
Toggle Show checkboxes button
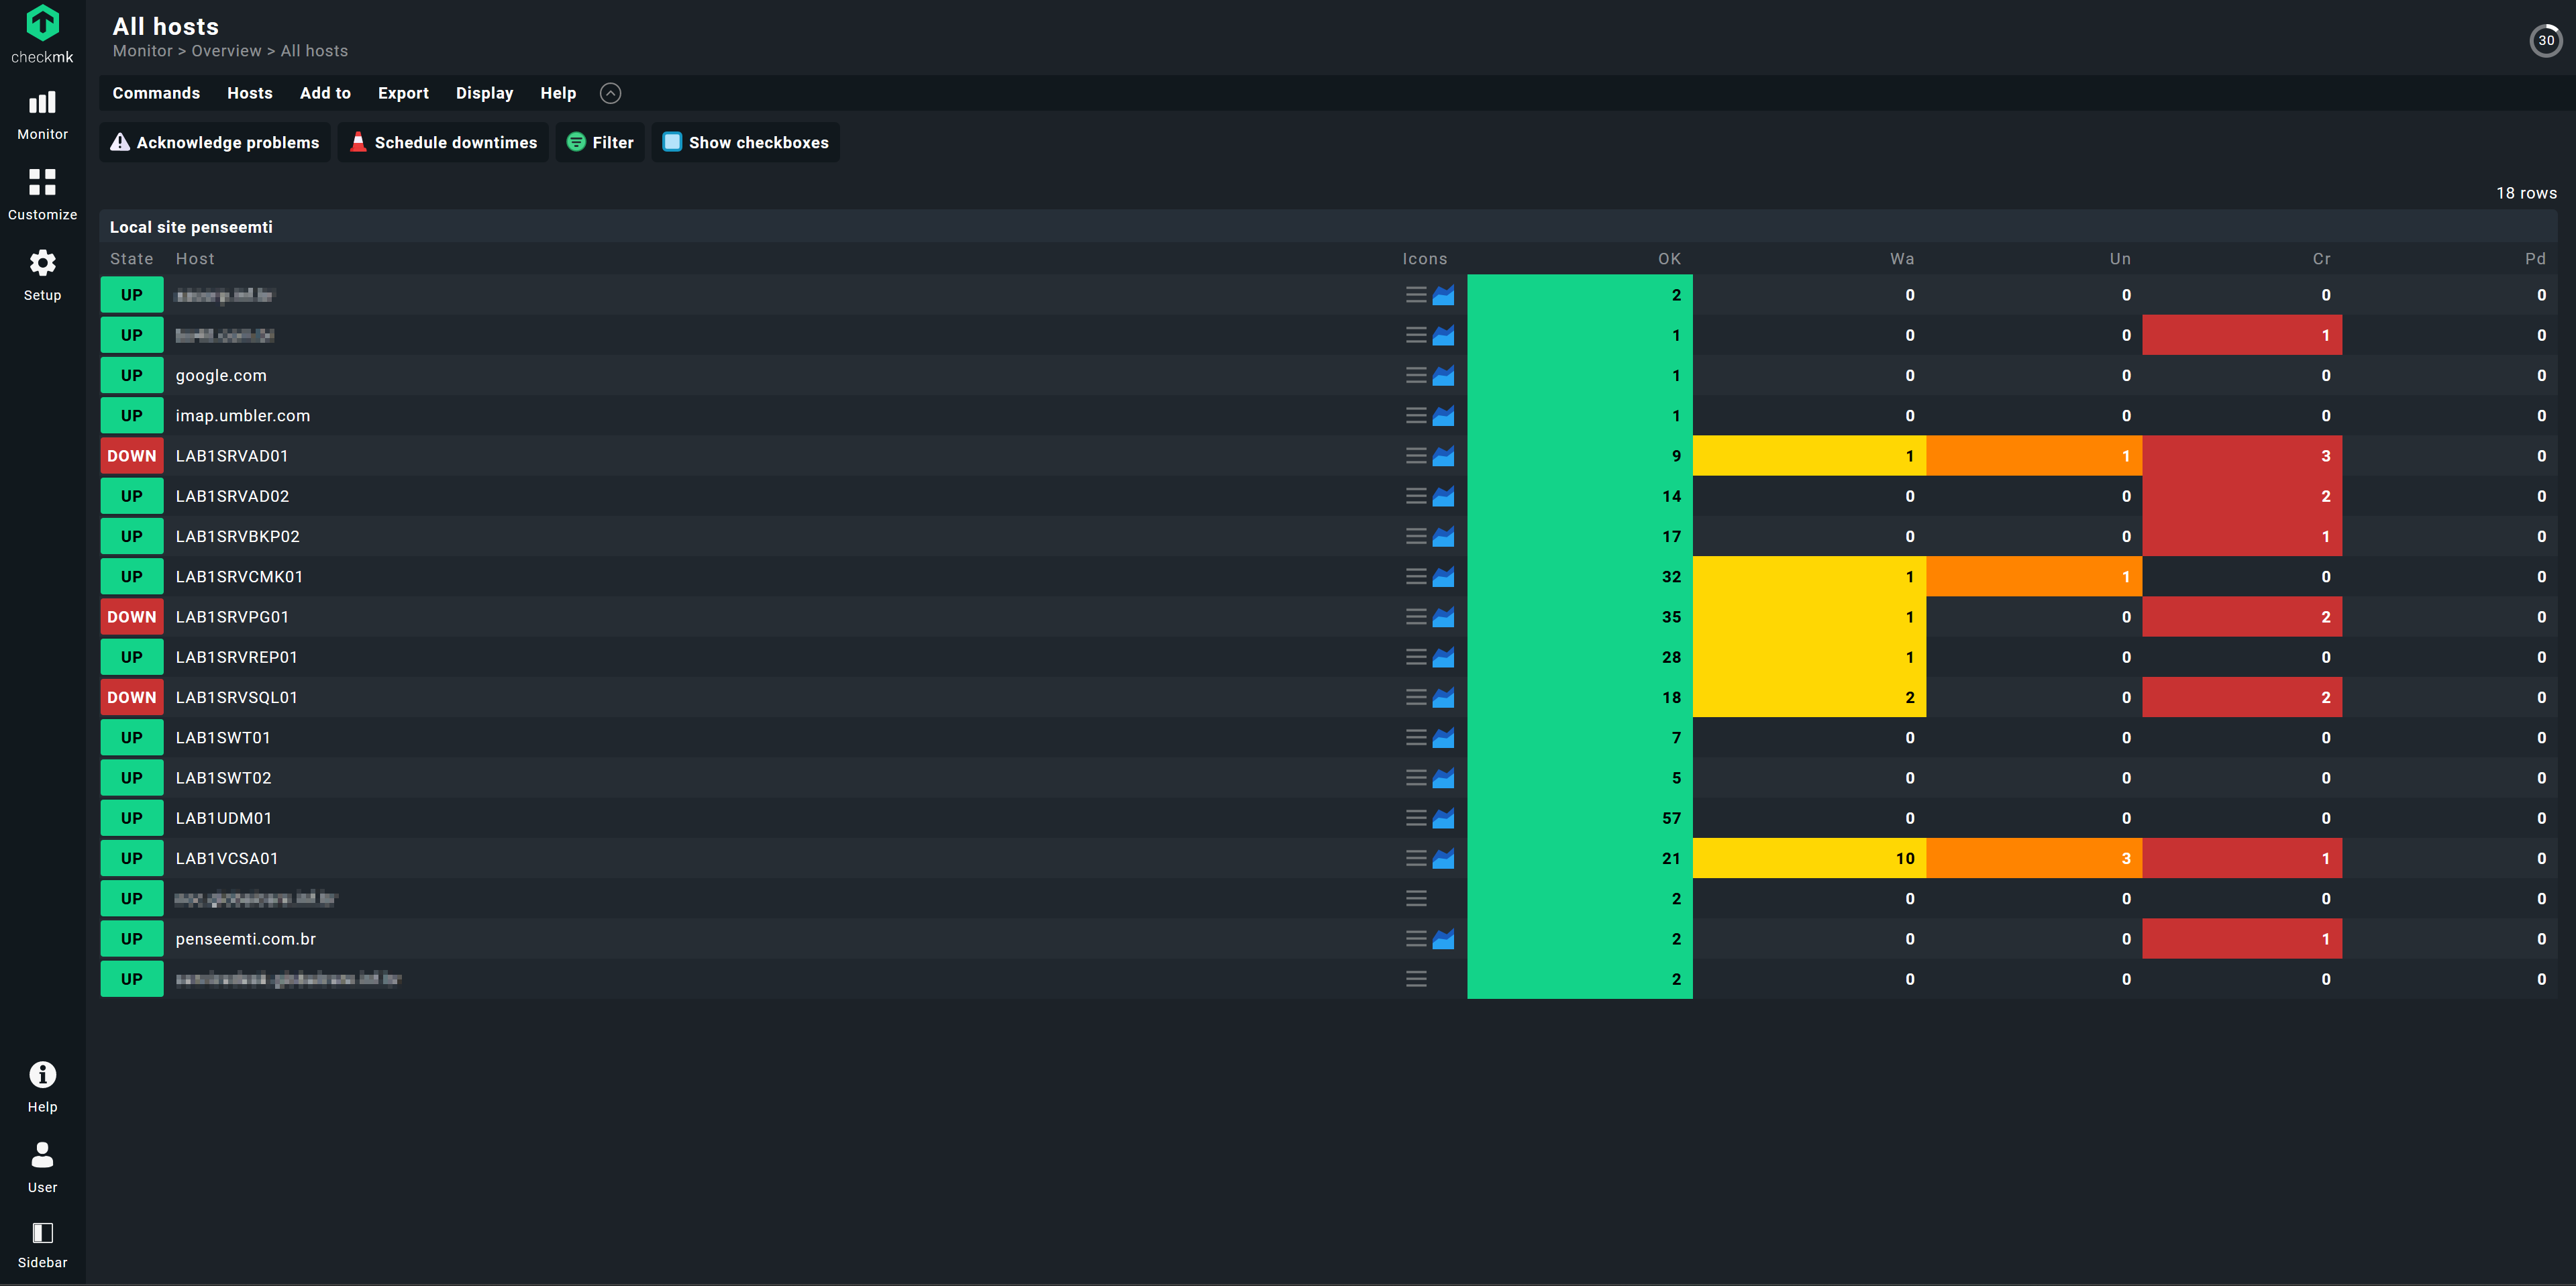point(746,142)
